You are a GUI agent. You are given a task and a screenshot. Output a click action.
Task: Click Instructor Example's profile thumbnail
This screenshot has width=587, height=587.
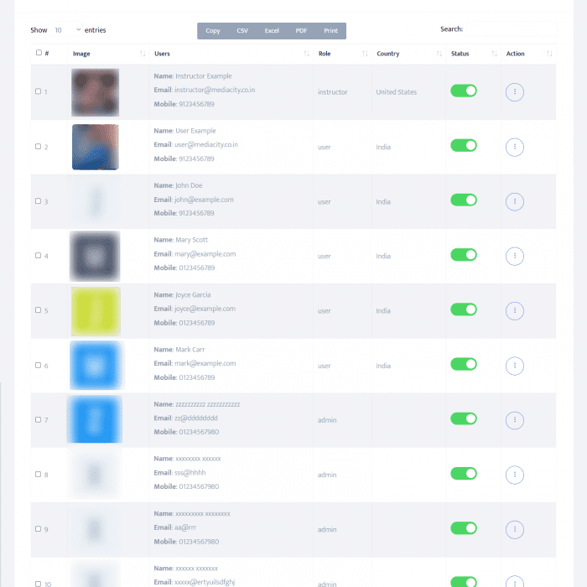(96, 92)
